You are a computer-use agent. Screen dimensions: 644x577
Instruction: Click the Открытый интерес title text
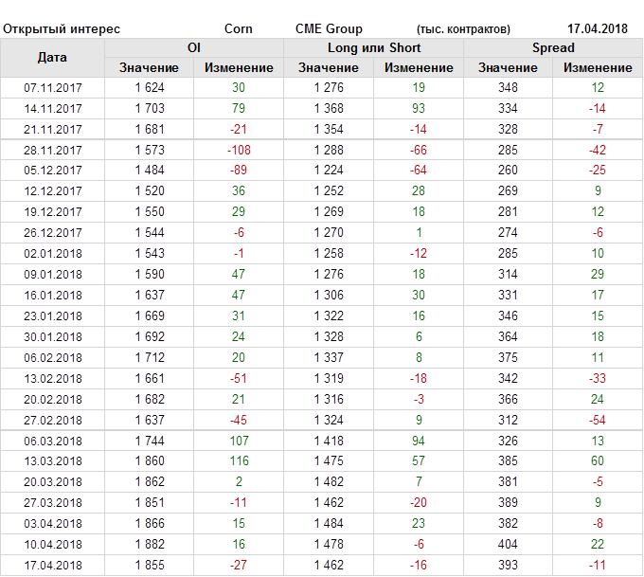[62, 28]
